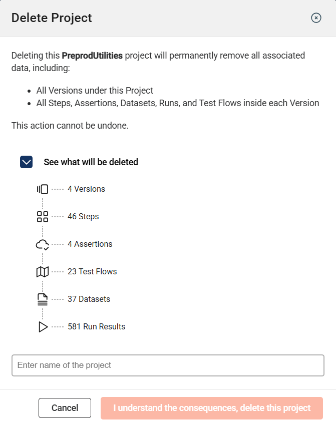The height and width of the screenshot is (424, 336).
Task: Click the Delete Project dialog title
Action: [x=52, y=18]
